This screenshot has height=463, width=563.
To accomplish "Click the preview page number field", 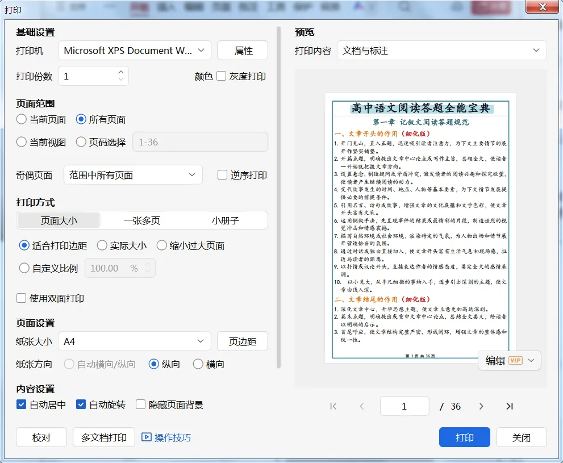I will pyautogui.click(x=404, y=406).
